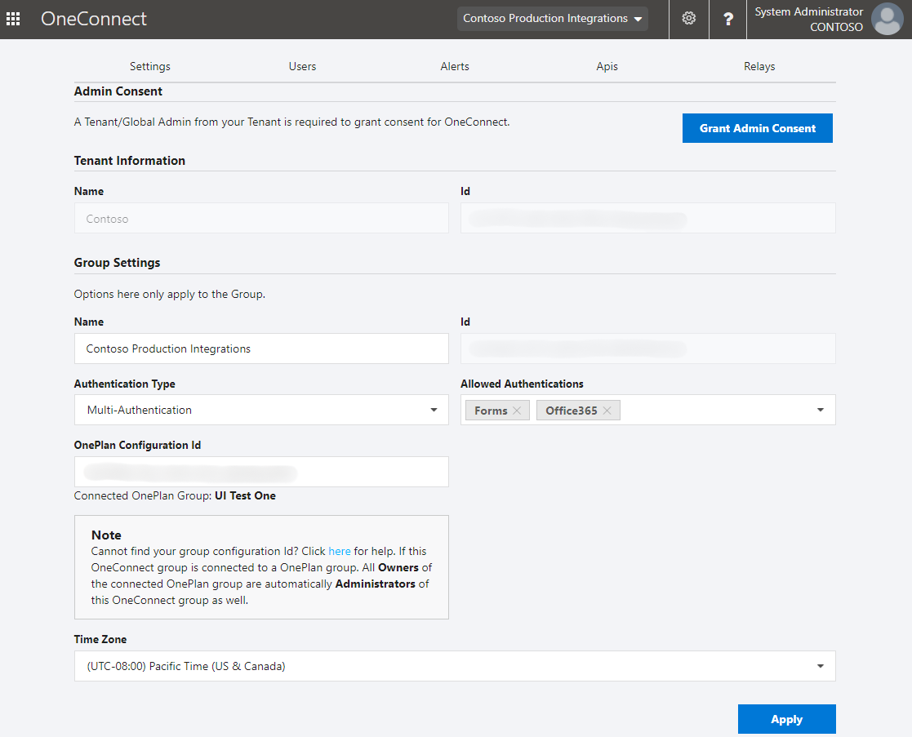Open the Time Zone dropdown

(x=455, y=666)
